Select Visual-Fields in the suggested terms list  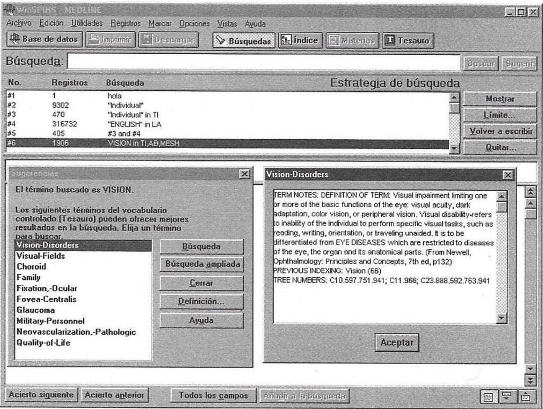click(x=83, y=256)
